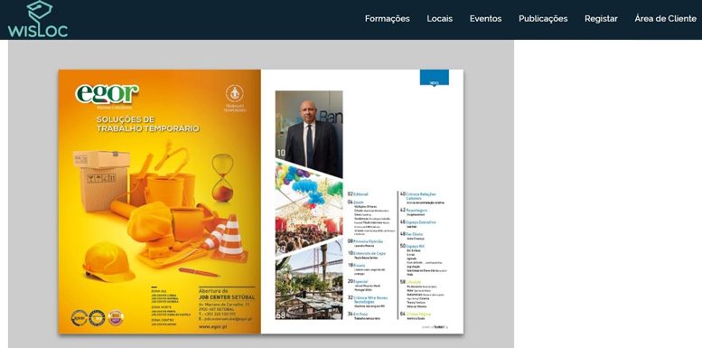Go to Eventos in the navigation bar
The width and height of the screenshot is (702, 348).
click(x=486, y=19)
